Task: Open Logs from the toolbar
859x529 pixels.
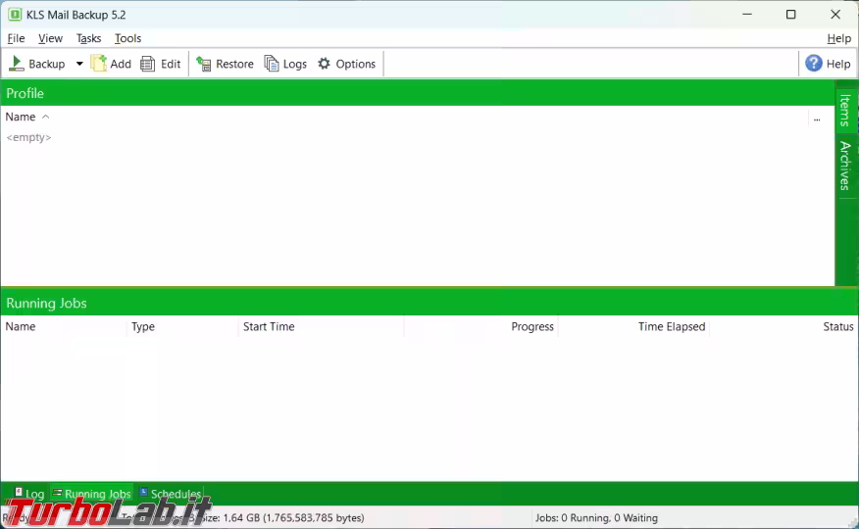Action: coord(285,64)
